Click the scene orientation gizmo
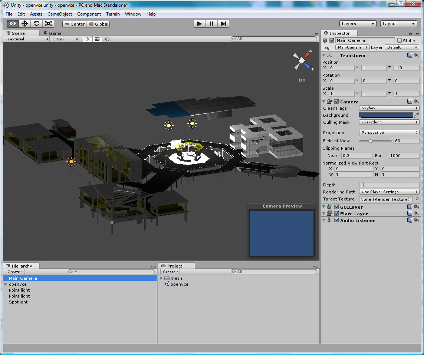The image size is (424, 355). (302, 60)
